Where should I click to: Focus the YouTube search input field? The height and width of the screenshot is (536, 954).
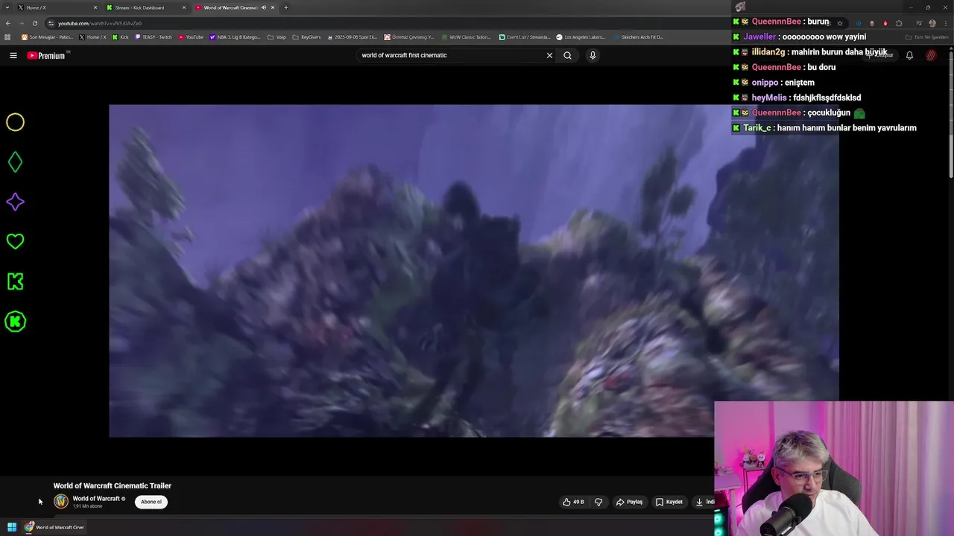click(x=451, y=55)
